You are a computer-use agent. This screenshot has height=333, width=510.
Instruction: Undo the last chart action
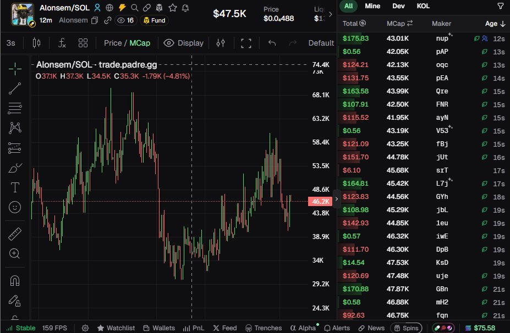coord(272,43)
